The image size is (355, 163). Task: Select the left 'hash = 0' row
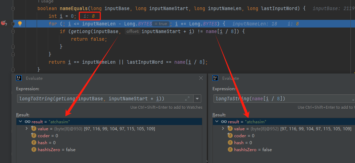(x=109, y=143)
